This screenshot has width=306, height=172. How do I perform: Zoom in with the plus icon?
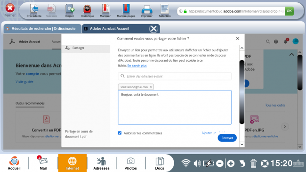pos(231,164)
